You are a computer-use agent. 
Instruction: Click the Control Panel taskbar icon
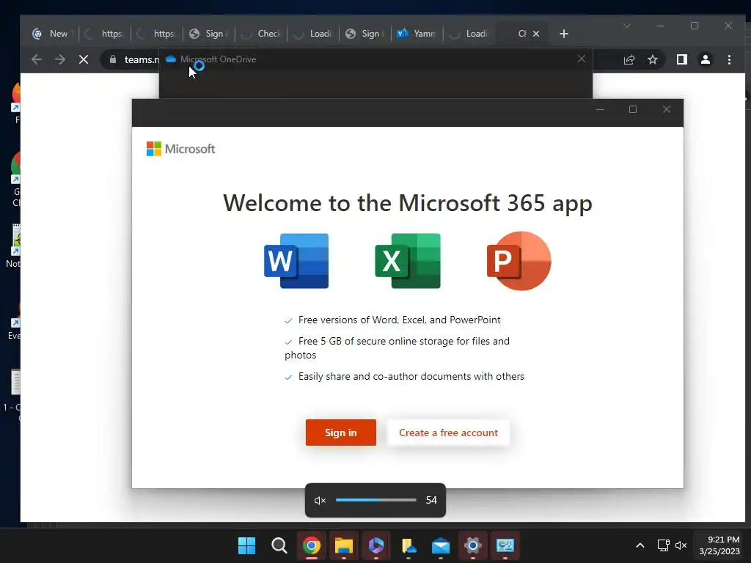(505, 545)
